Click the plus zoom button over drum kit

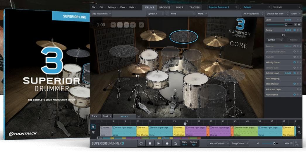(126, 25)
